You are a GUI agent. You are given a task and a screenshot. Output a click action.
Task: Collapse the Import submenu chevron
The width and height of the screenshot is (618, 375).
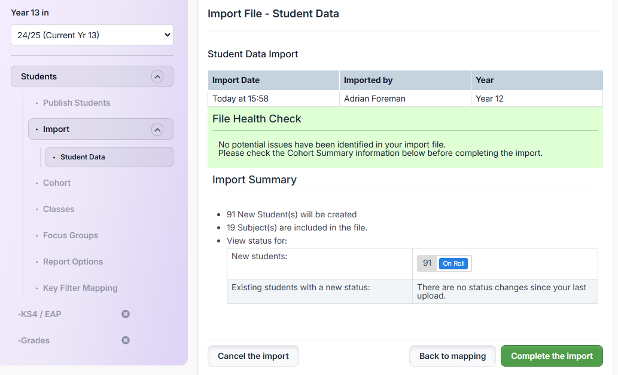coord(157,130)
